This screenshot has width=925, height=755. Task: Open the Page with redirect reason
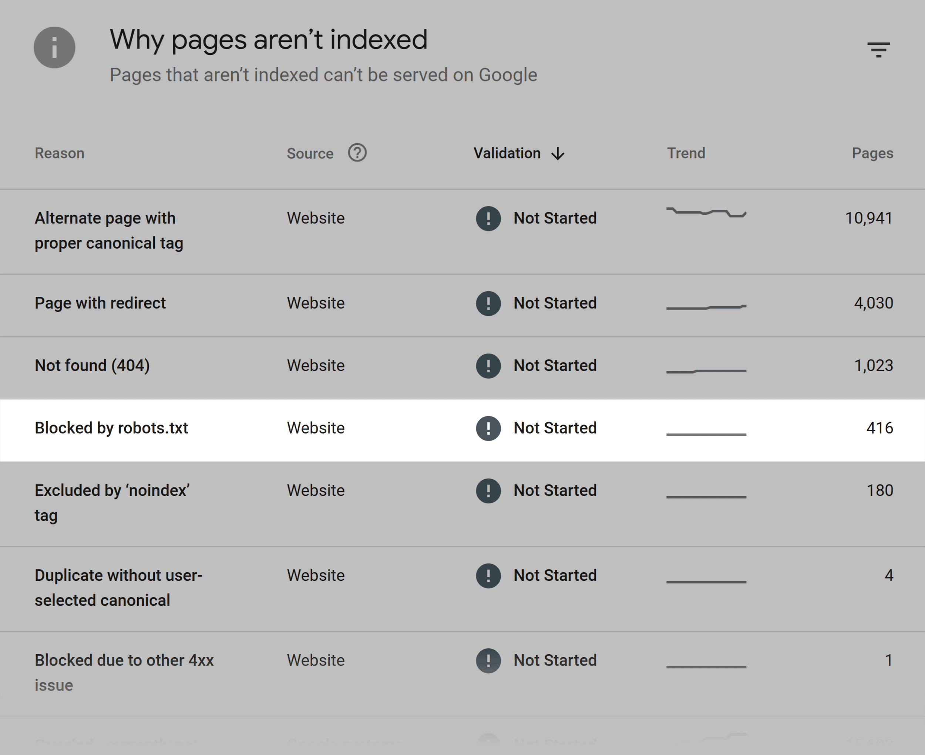[x=100, y=303]
